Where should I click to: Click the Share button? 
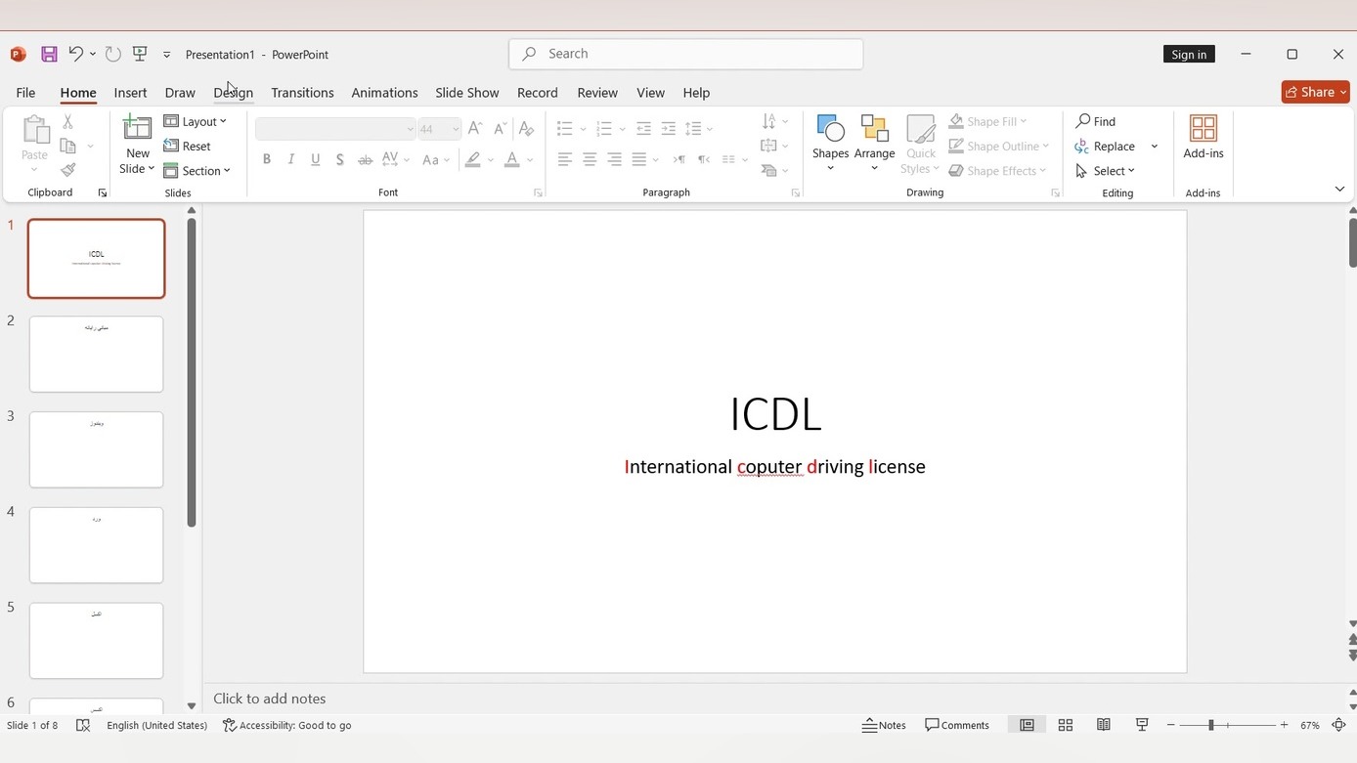click(x=1309, y=92)
